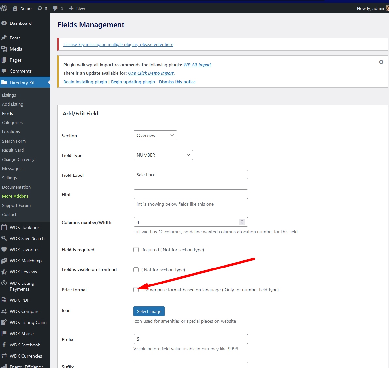The height and width of the screenshot is (368, 389).
Task: Open Change Currency submenu item
Action: 18,160
